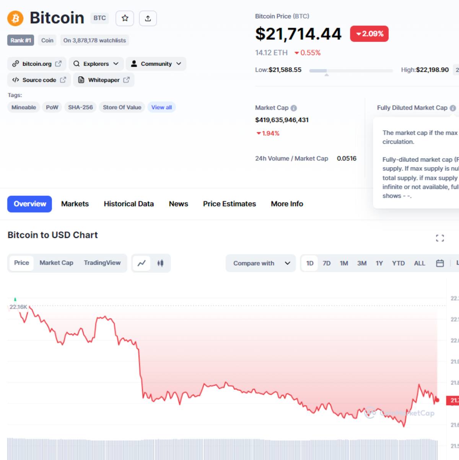459x460 pixels.
Task: Click the low-high price range slider
Action: coord(351,71)
